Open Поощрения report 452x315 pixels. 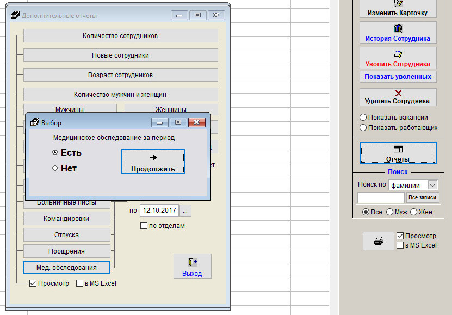(x=66, y=251)
